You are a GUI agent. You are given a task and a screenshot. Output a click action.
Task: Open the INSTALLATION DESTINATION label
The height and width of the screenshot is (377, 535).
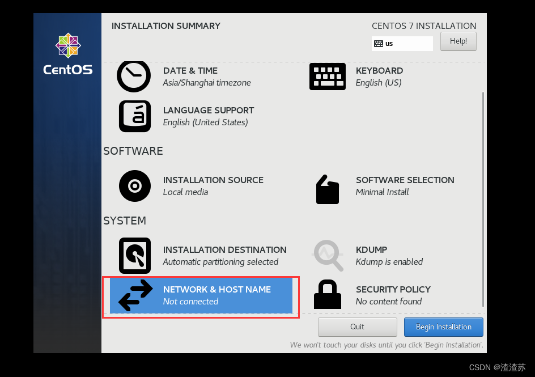(225, 250)
